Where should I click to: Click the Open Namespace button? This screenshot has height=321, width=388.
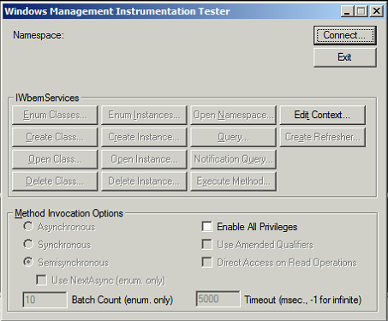point(233,115)
